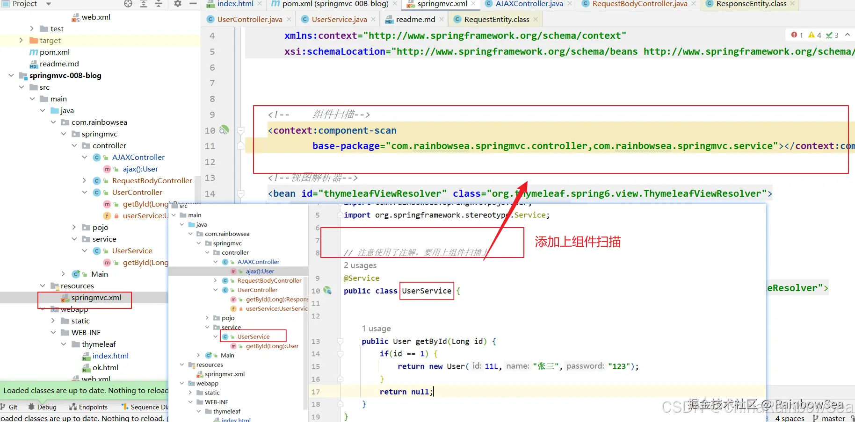Image resolution: width=855 pixels, height=422 pixels.
Task: Close the RequestBodyController.java tab
Action: (x=694, y=4)
